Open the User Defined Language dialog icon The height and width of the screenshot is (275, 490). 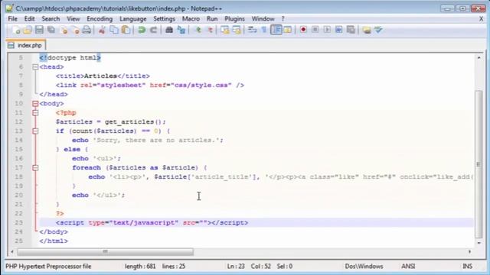[288, 30]
